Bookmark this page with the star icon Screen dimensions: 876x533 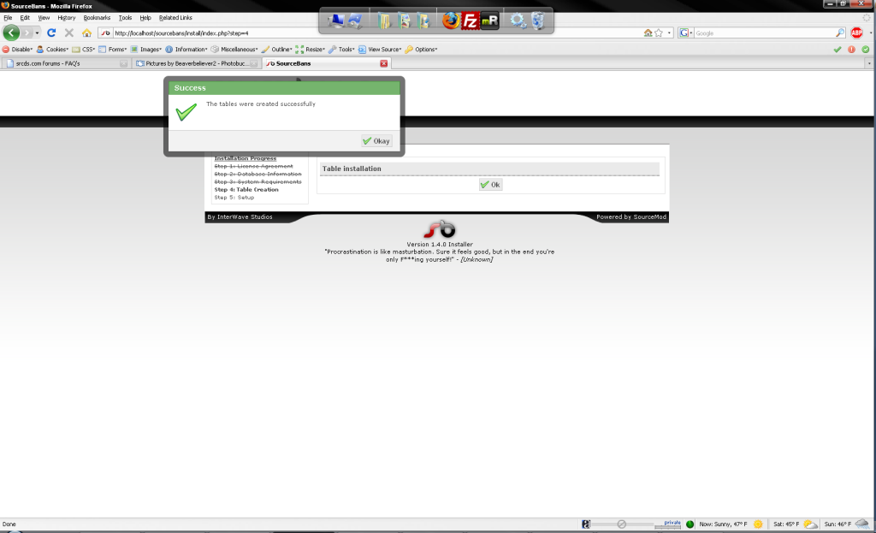click(x=659, y=33)
